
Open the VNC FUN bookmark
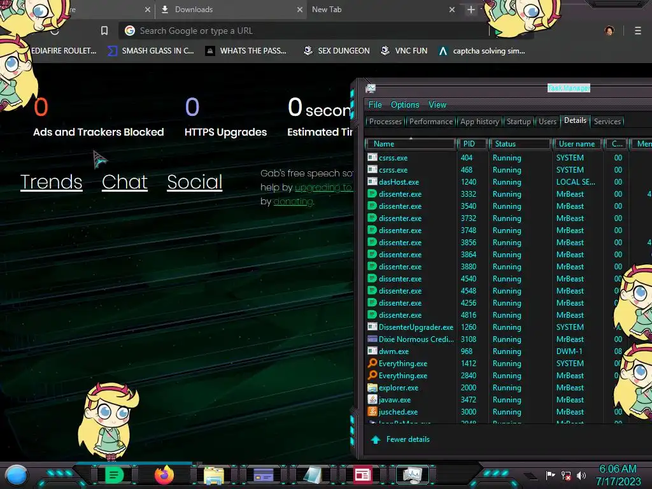(x=404, y=51)
